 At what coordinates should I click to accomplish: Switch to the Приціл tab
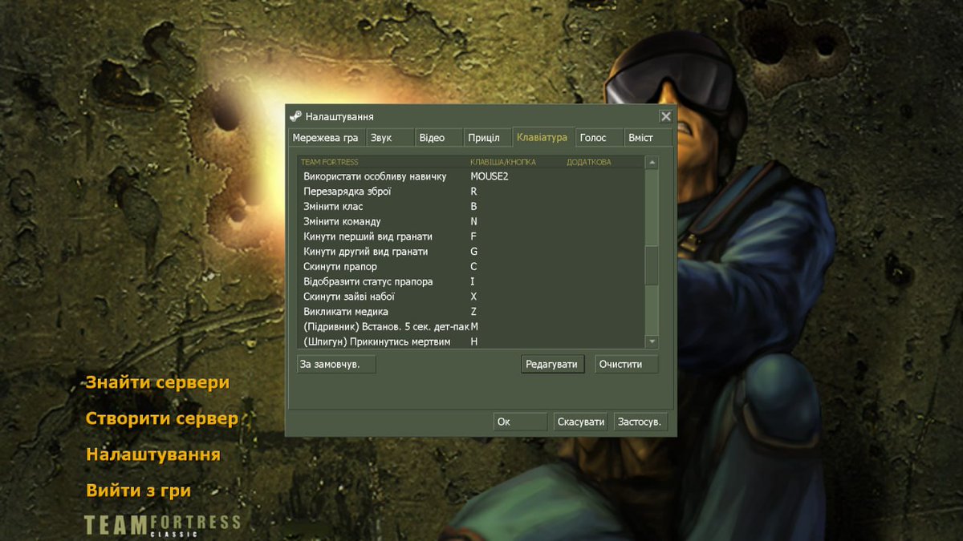pos(488,138)
